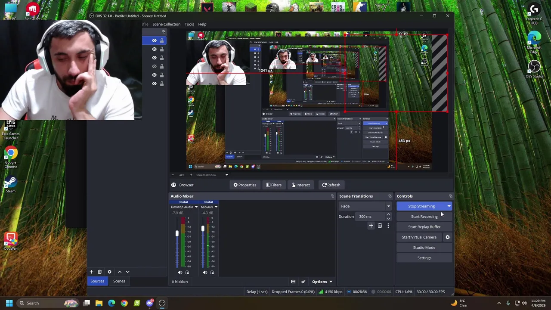Open Google Chrome desktop shortcut
Viewport: 551px width, 310px height.
11,158
